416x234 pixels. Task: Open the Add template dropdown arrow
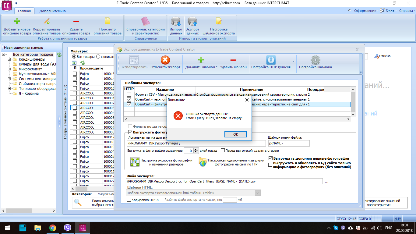click(217, 67)
